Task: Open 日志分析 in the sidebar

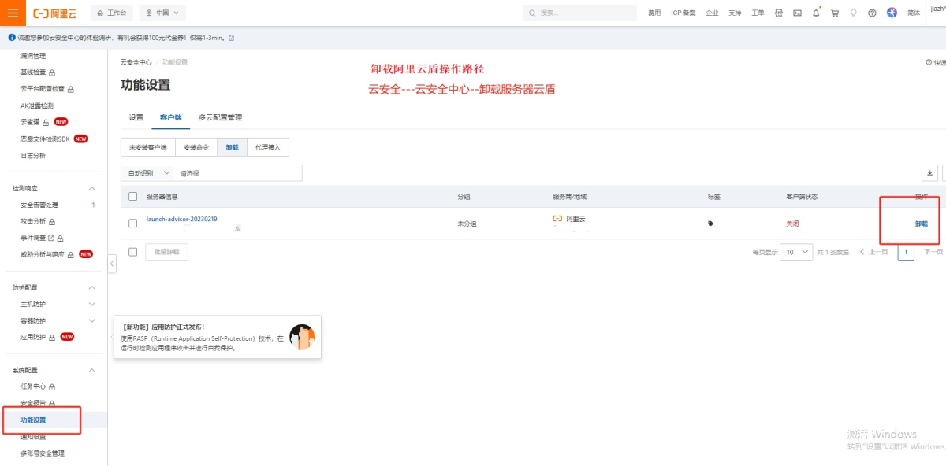Action: pos(33,155)
